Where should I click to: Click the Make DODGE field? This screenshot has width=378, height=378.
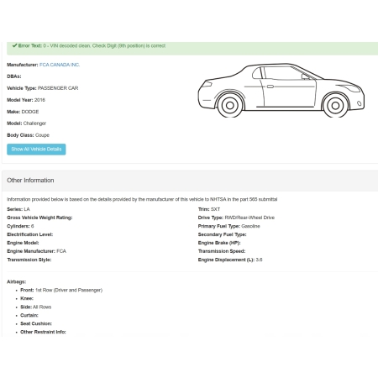[x=23, y=112]
